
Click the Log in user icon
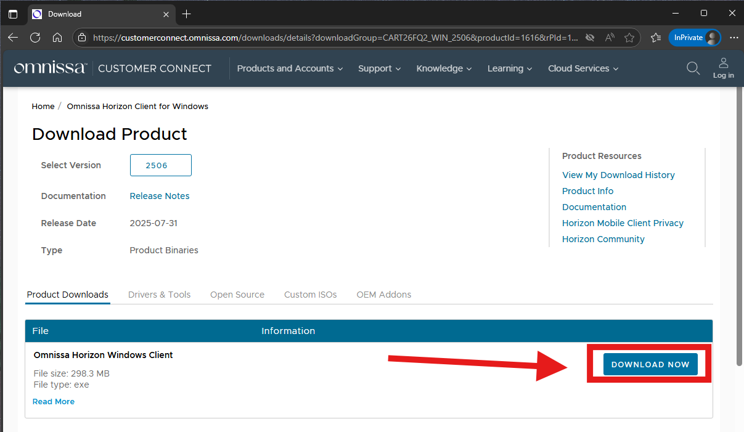[723, 68]
